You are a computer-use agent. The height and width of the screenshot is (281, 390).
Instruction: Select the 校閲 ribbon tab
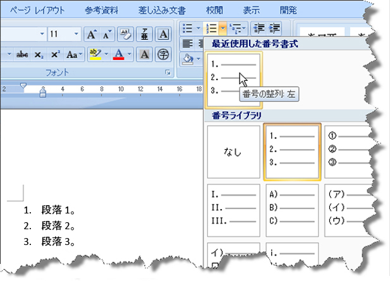(214, 11)
